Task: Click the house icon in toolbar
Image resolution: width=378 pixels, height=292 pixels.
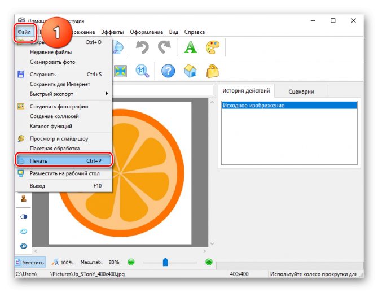Action: [x=191, y=71]
